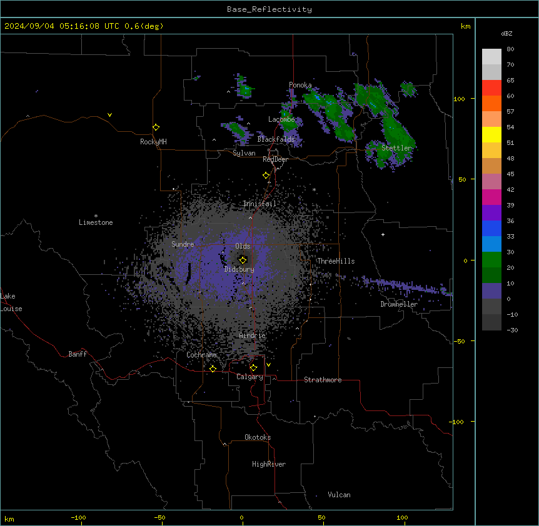Click the yellow marker south of RedDeer
This screenshot has width=539, height=526.
(x=266, y=176)
